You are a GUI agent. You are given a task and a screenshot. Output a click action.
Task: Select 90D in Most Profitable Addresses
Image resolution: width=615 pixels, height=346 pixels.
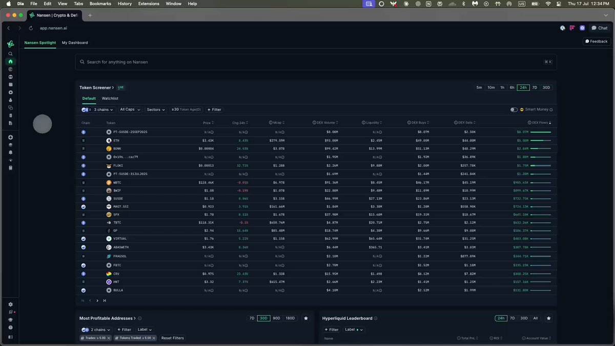[277, 318]
